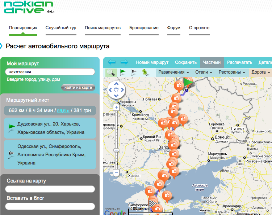Select the green pushpin waypoint tool
272x215 pixels.
[x=145, y=72]
